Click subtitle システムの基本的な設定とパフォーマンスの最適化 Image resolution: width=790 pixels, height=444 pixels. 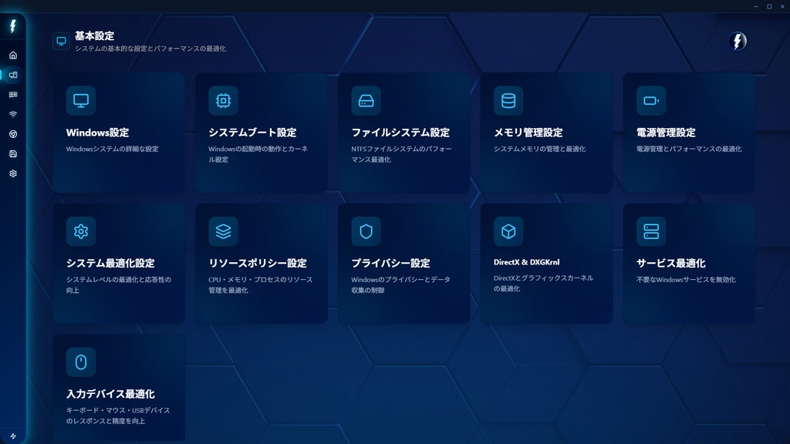point(150,49)
